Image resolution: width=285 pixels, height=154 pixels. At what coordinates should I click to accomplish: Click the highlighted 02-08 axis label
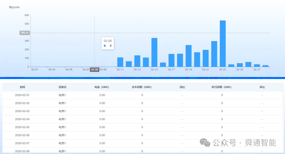[94, 70]
